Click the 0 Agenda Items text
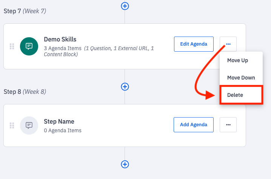This screenshot has width=271, height=179. coord(63,130)
